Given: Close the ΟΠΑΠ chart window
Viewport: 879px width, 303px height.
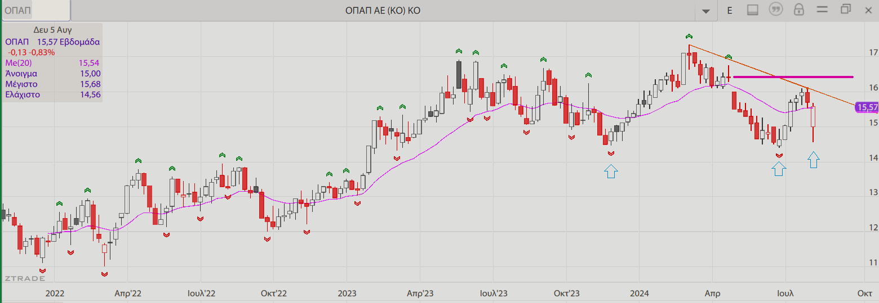Looking at the screenshot, I should pos(868,10).
